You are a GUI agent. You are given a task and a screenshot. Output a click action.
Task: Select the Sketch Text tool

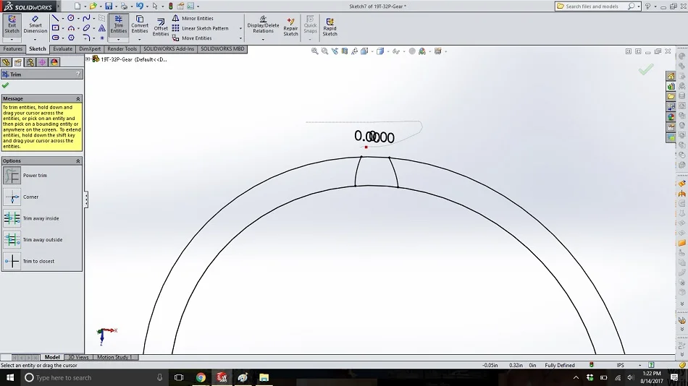102,28
